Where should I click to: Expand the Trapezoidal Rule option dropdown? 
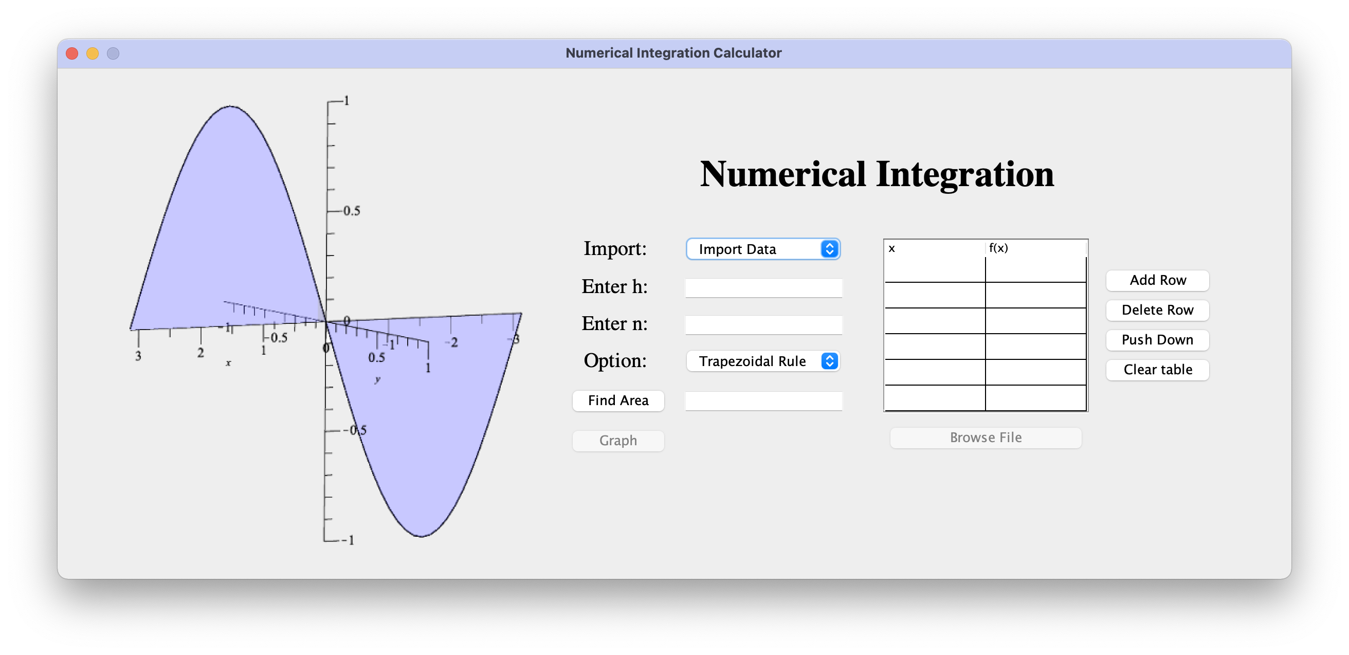click(x=754, y=361)
